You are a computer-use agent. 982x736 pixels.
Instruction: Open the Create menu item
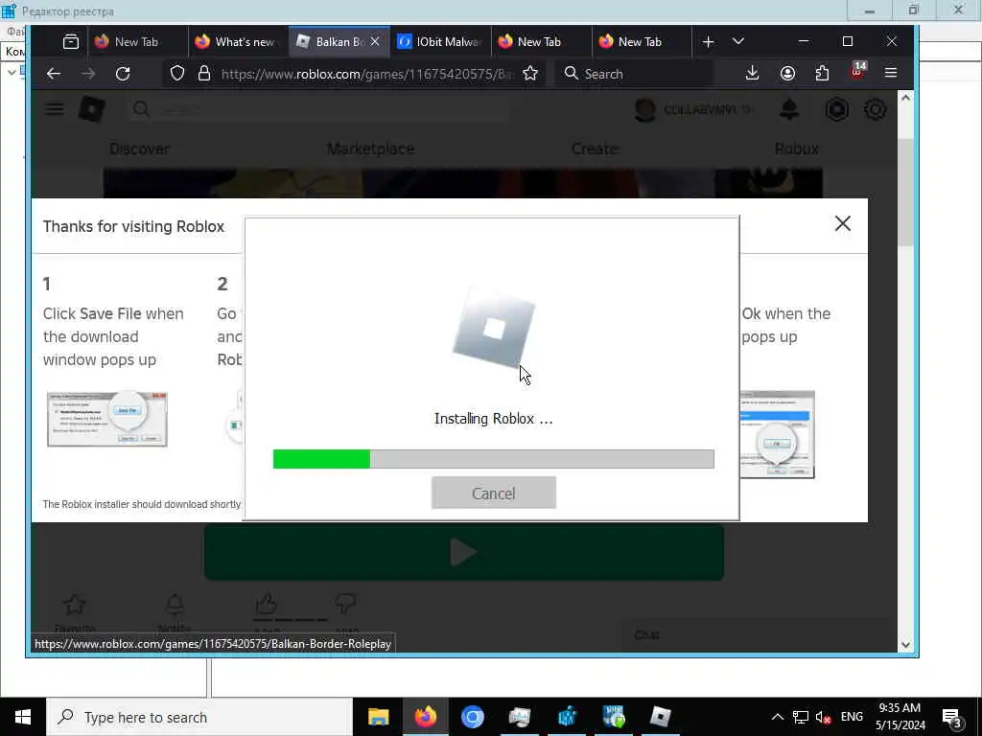(x=595, y=149)
